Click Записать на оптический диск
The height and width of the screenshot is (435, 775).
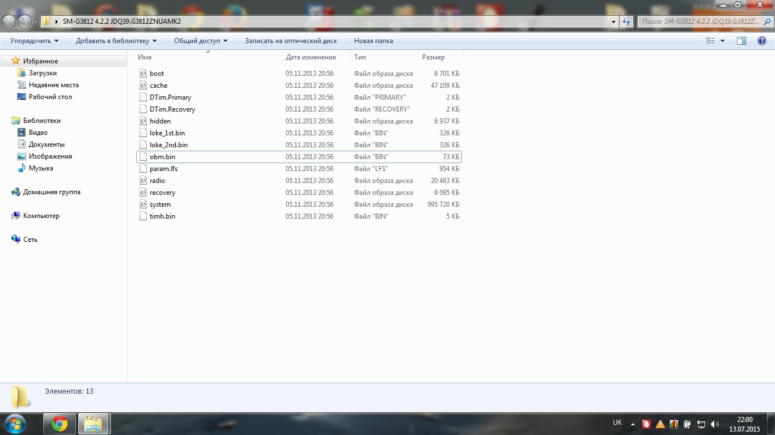point(290,41)
